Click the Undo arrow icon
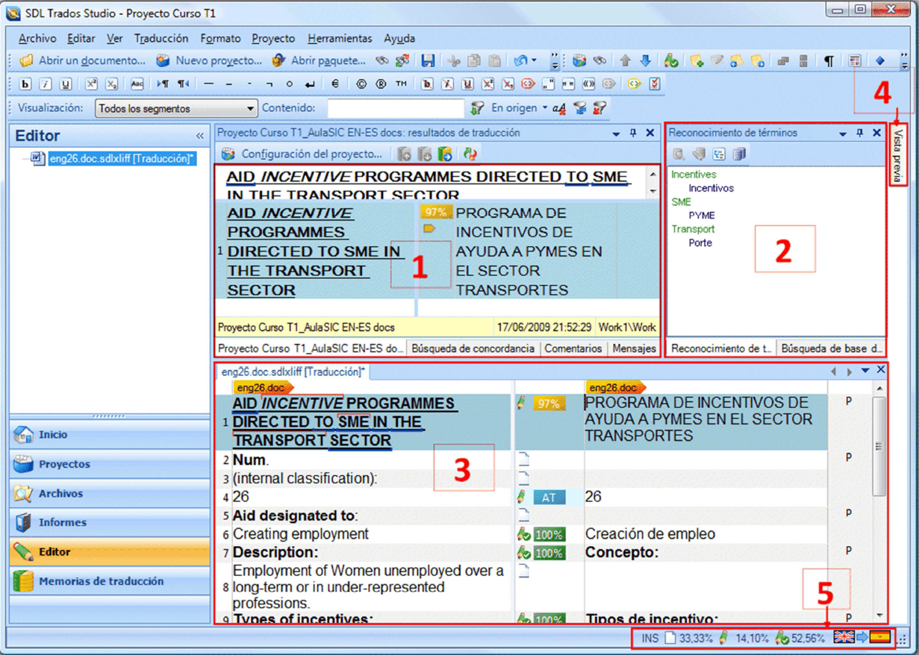The image size is (919, 655). pos(521,60)
